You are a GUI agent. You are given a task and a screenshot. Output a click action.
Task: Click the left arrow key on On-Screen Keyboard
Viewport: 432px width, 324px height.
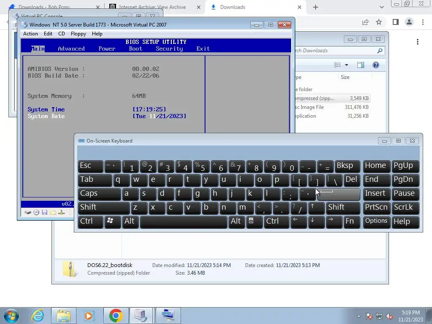coord(299,222)
